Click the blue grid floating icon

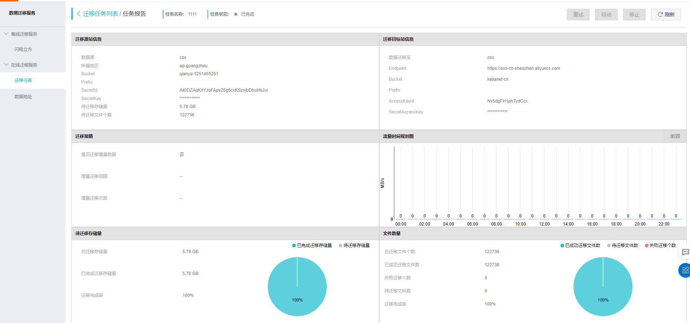pos(685,270)
